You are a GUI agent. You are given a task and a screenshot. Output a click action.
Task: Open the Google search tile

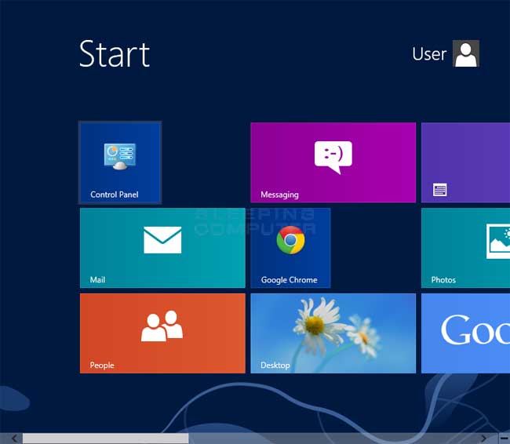465,333
